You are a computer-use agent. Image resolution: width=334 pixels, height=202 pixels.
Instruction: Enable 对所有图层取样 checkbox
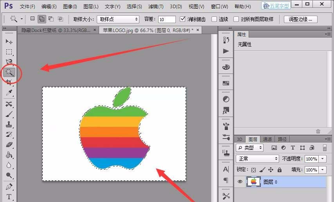tap(236, 19)
